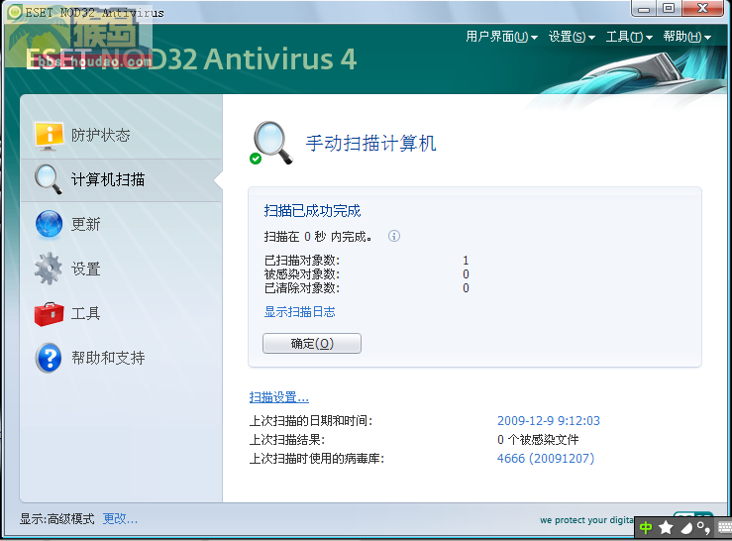Select 防护状态 in the sidebar
This screenshot has height=541, width=732.
[100, 136]
